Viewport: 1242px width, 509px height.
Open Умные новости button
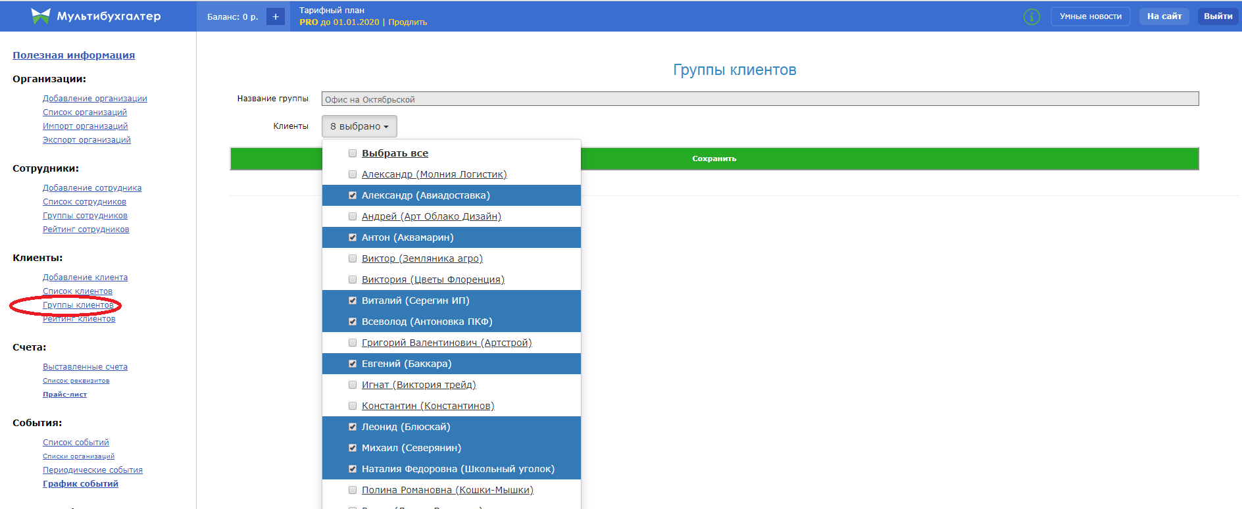(1090, 16)
